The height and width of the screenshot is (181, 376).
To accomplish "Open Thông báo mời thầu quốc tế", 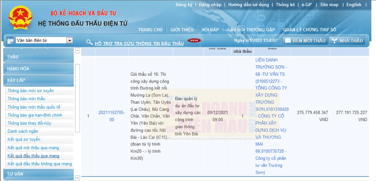I will click(x=34, y=107).
